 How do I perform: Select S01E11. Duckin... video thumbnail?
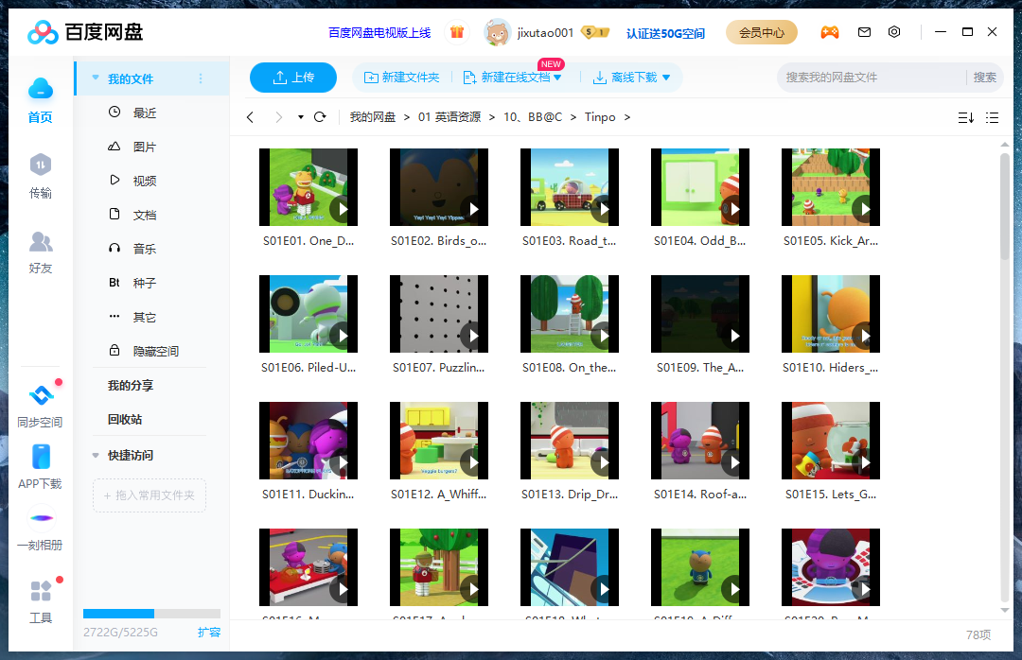click(x=308, y=441)
